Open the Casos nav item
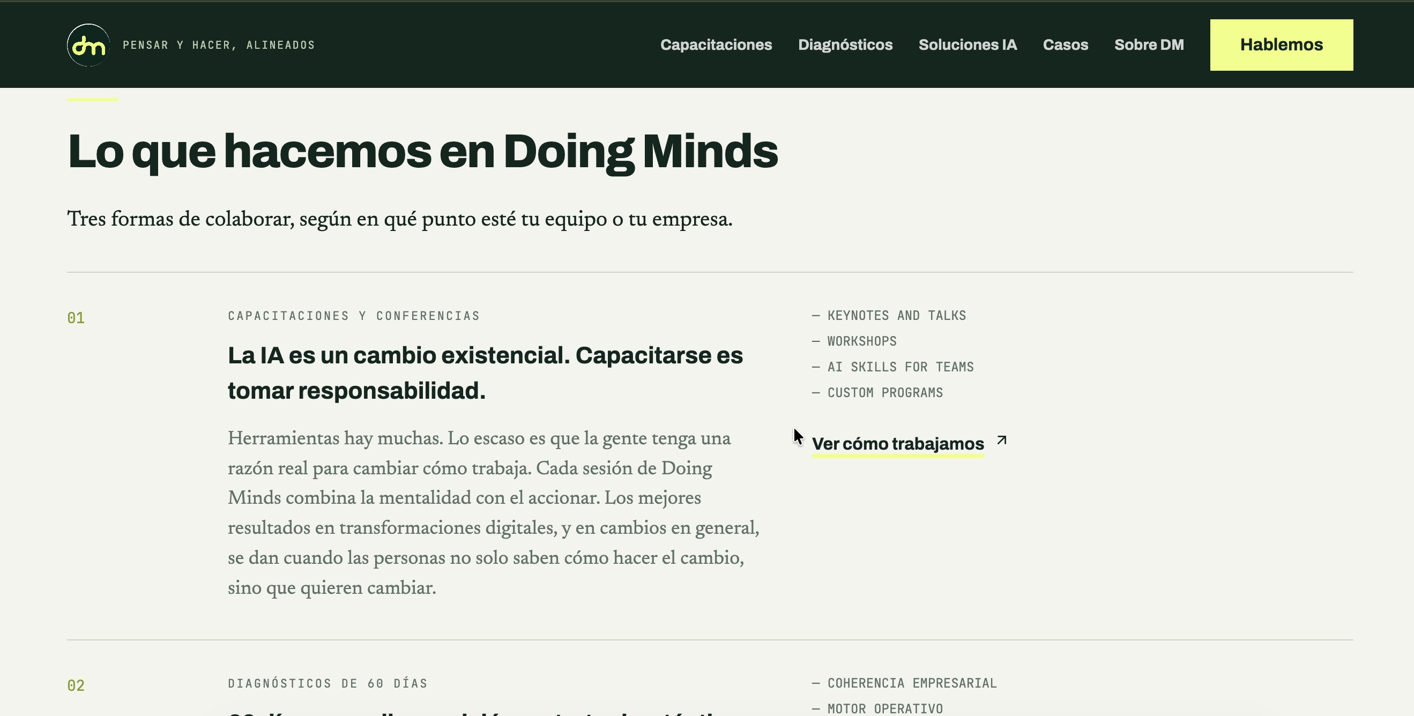This screenshot has width=1414, height=716. click(x=1066, y=45)
